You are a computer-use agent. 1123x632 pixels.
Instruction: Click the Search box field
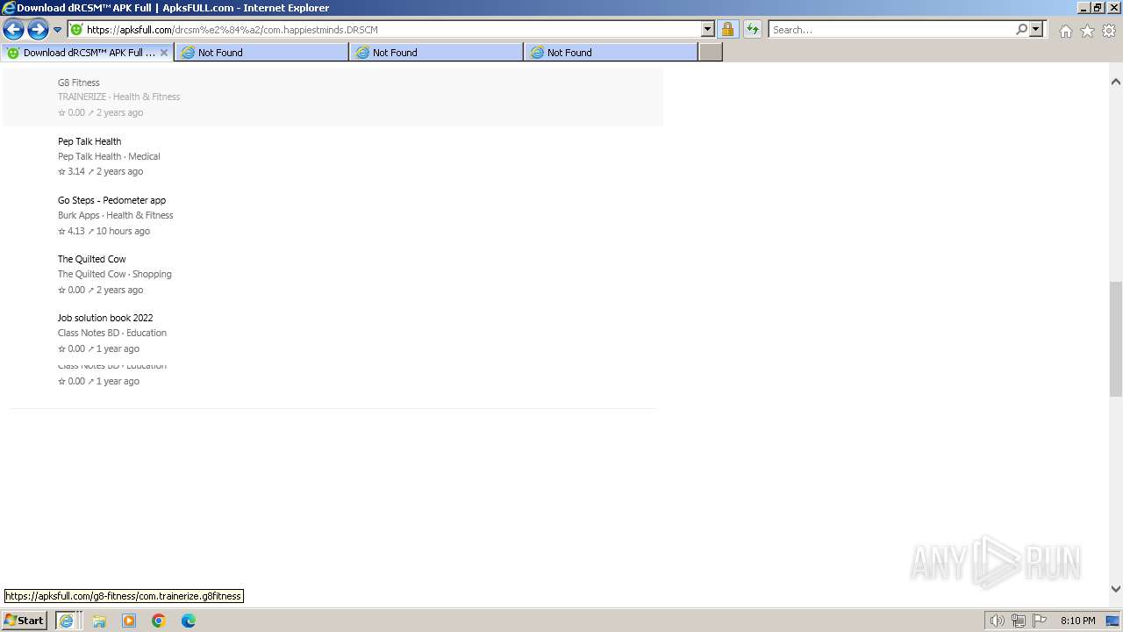point(891,30)
